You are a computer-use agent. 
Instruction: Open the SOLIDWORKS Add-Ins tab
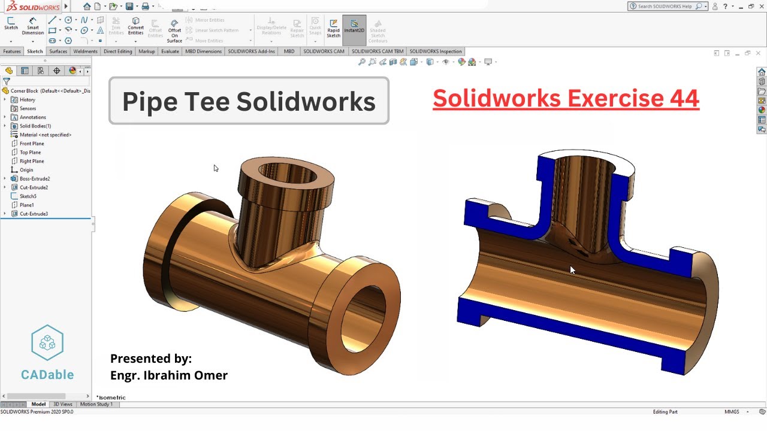[251, 51]
